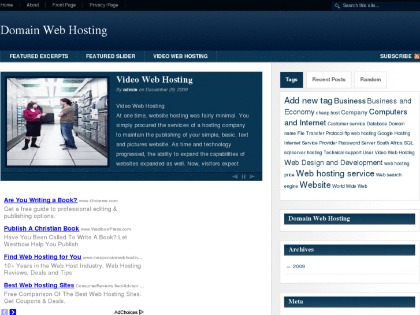Click the previous ads arrow button
The width and height of the screenshot is (420, 315).
5,312
